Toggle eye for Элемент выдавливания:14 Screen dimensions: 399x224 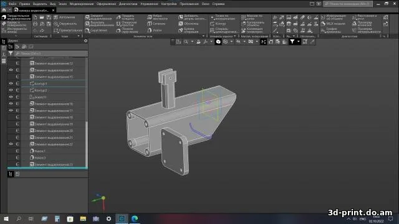(11, 70)
